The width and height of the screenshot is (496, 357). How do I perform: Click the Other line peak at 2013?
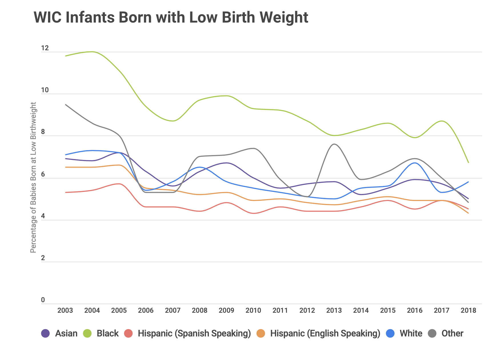(334, 144)
